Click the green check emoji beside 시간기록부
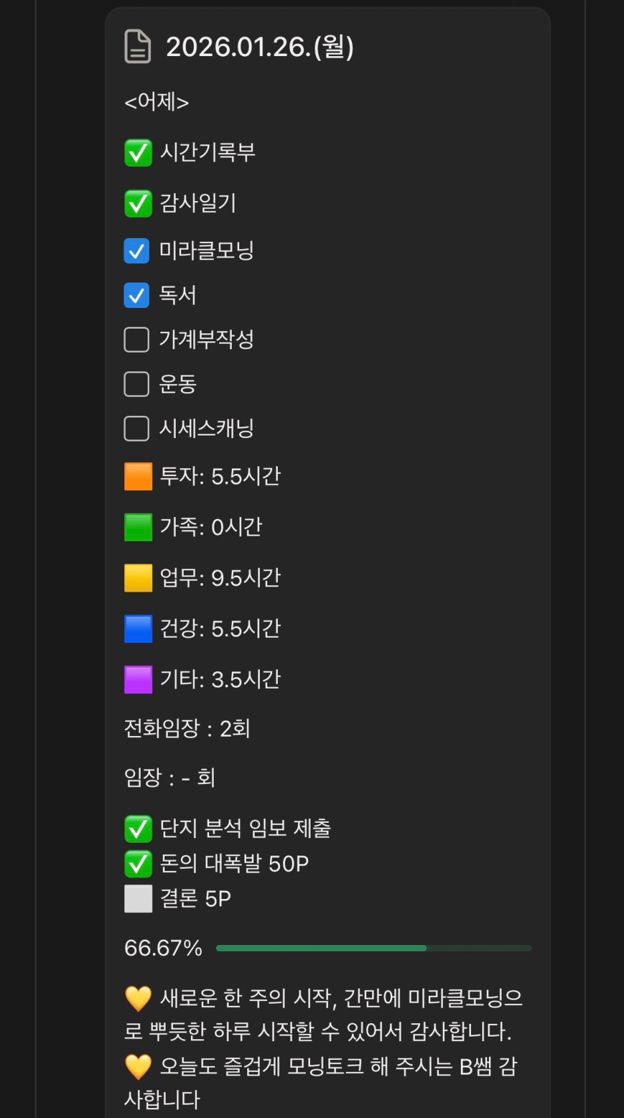 pos(138,153)
